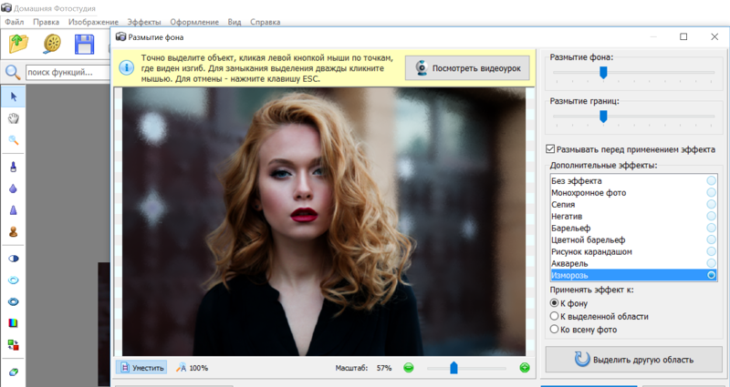Choose 'Рисунок карандашом' effect option
The height and width of the screenshot is (387, 730).
coord(633,252)
